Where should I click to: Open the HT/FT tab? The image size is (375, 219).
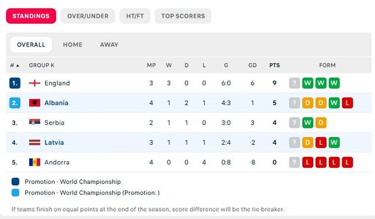coord(135,16)
